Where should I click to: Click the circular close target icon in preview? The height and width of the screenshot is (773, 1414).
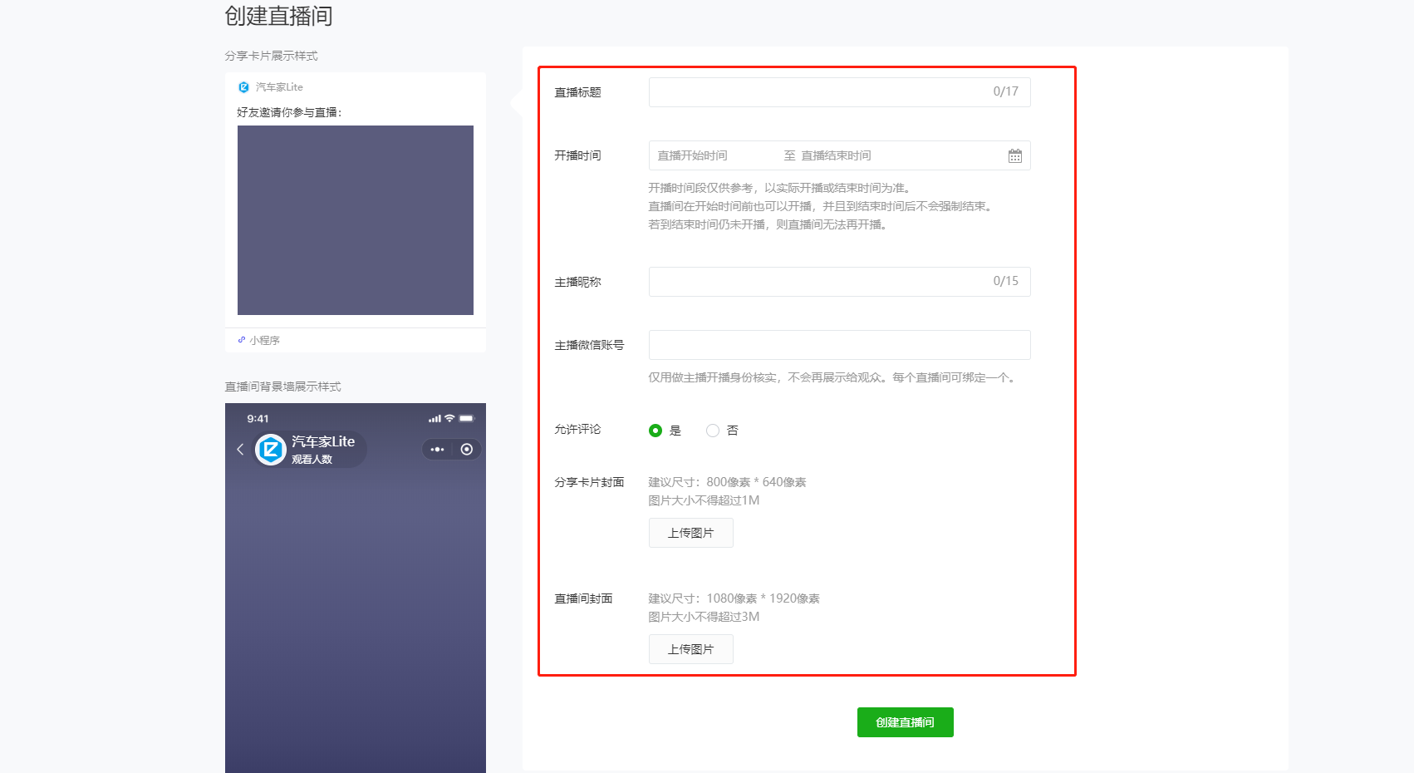[x=467, y=450]
